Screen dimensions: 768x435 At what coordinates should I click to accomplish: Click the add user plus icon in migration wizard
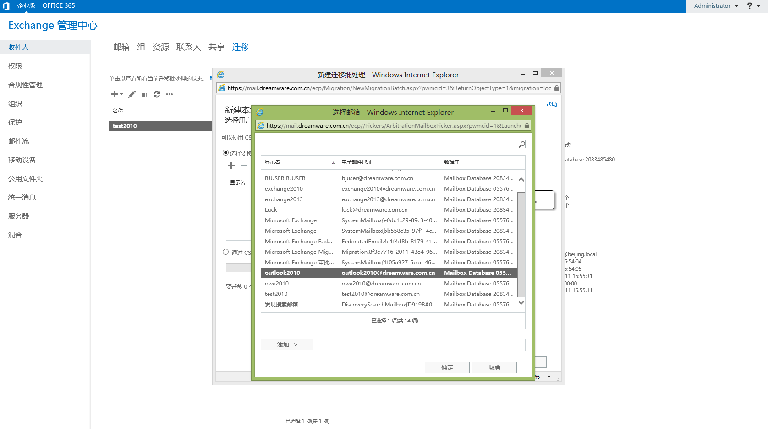(231, 166)
